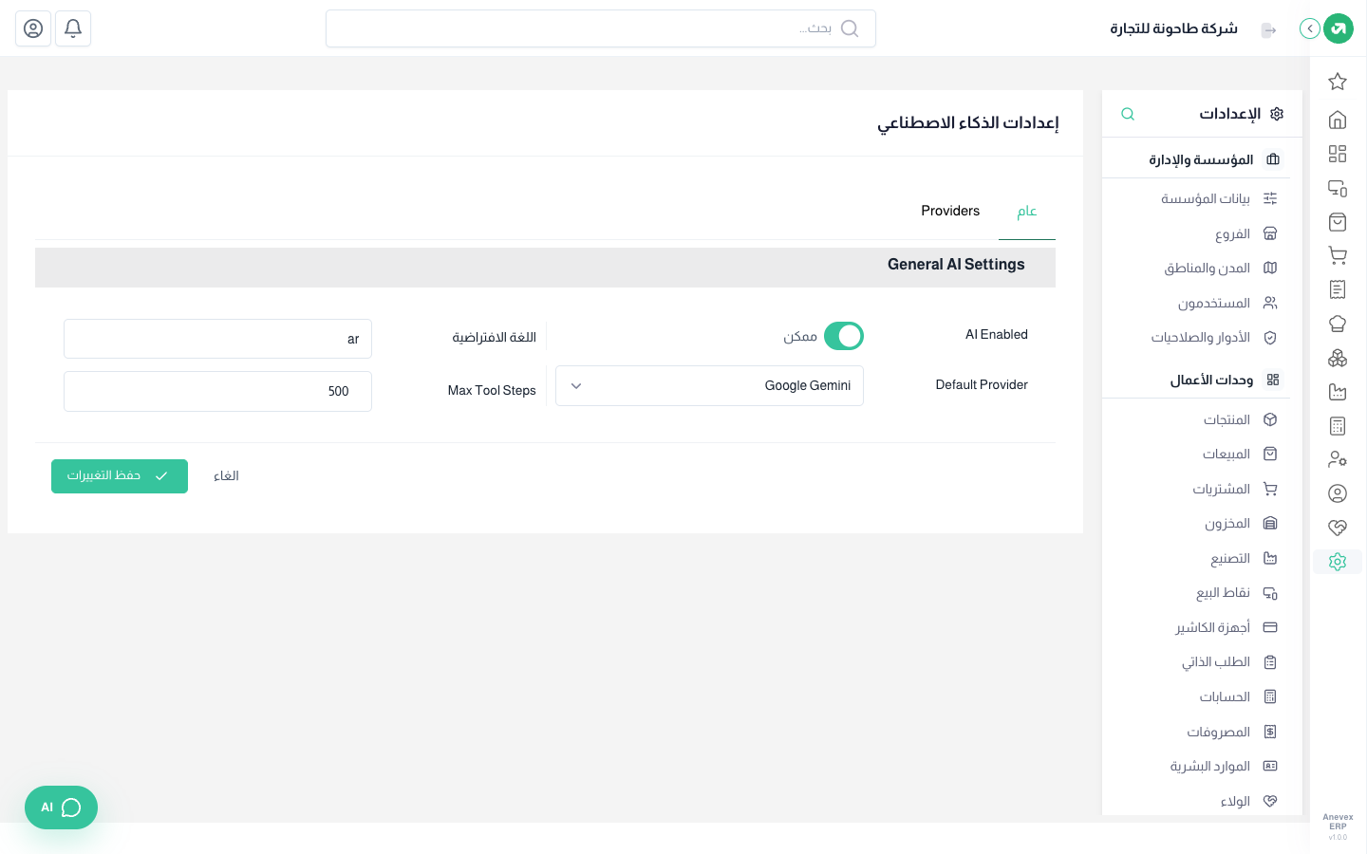Click the green Anevex logo
Viewport: 1367px width, 854px height.
point(1339,28)
